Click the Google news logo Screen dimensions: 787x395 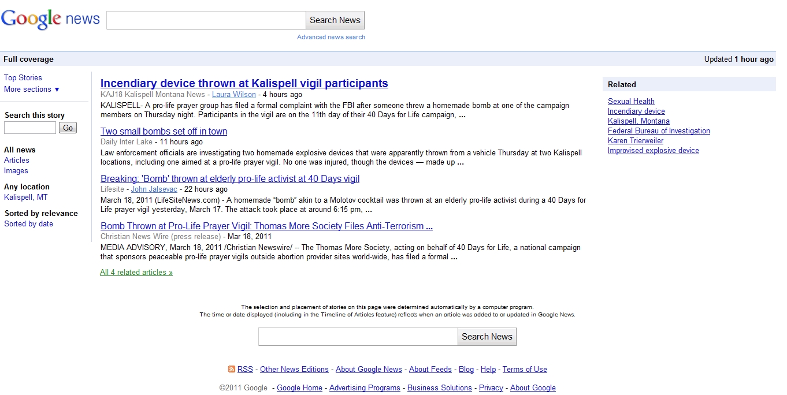(x=51, y=20)
